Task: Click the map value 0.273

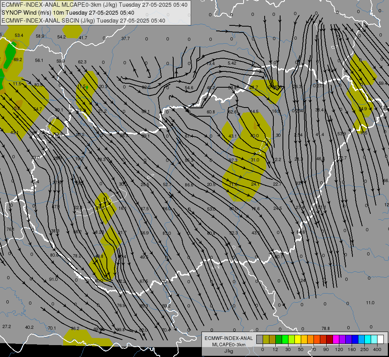Action: [x=318, y=86]
